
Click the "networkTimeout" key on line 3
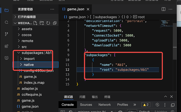coord(100,26)
